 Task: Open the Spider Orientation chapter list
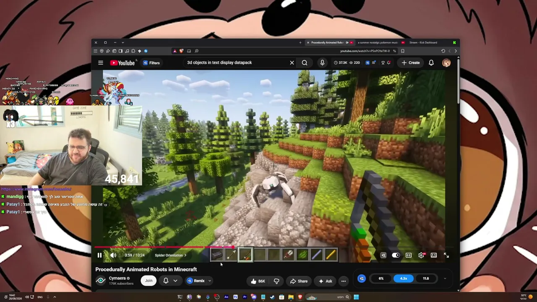pos(170,255)
